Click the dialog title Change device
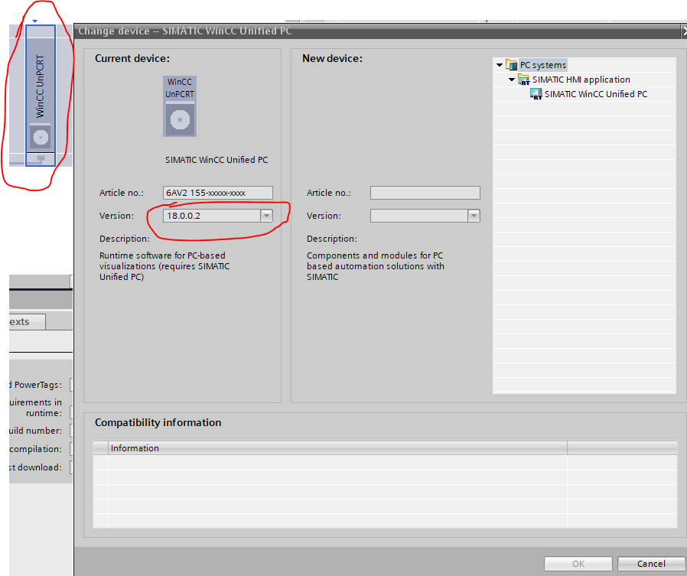687x576 pixels. (x=184, y=31)
